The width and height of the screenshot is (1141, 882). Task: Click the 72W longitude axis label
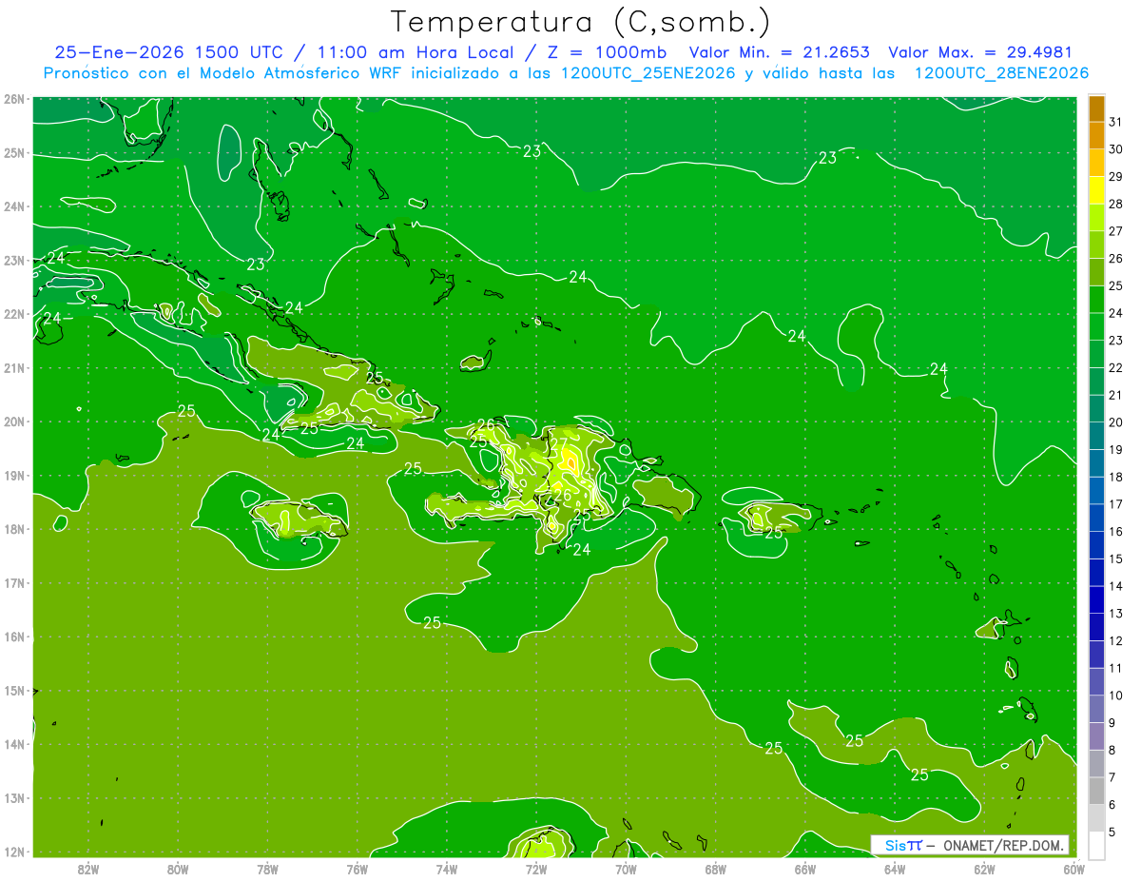coord(536,869)
